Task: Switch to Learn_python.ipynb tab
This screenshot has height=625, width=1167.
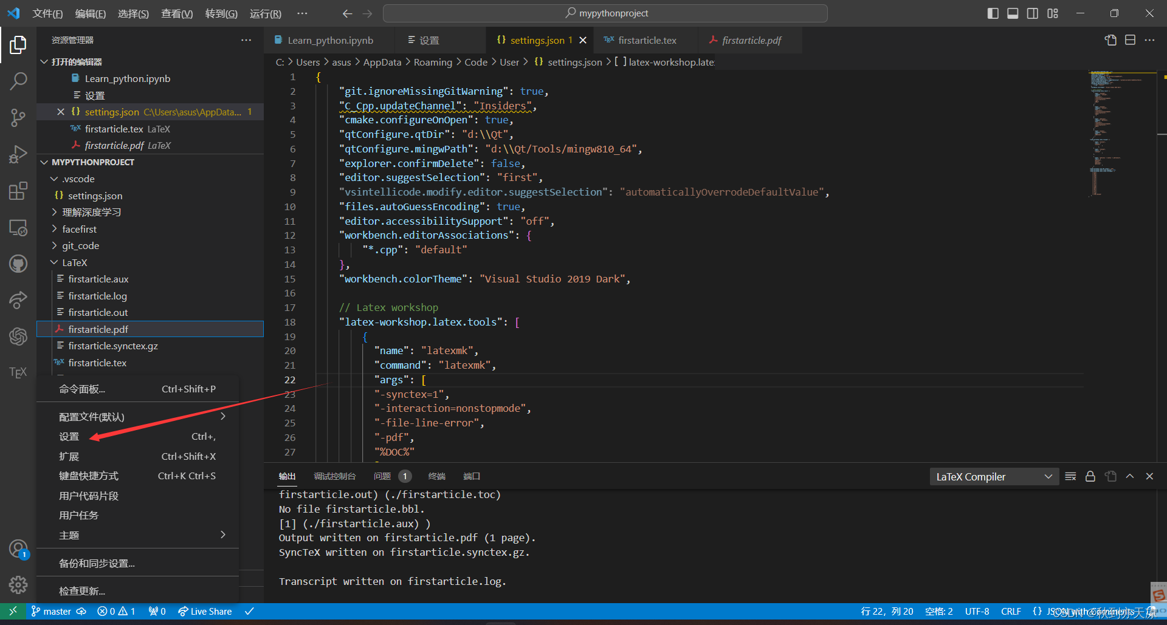Action: coord(329,40)
